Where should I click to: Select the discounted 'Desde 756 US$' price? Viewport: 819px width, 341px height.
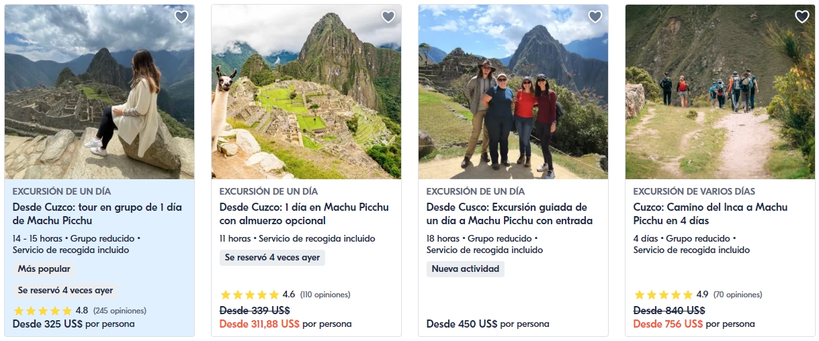668,324
